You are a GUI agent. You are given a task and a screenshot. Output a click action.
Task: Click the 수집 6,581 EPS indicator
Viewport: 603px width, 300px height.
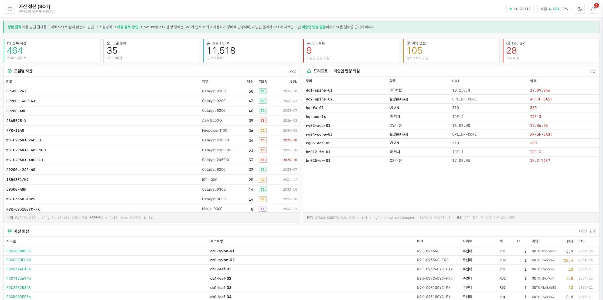pyautogui.click(x=554, y=9)
